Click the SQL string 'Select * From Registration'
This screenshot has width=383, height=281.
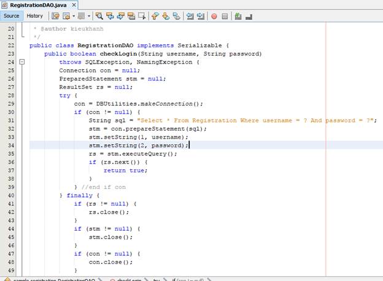(x=187, y=121)
